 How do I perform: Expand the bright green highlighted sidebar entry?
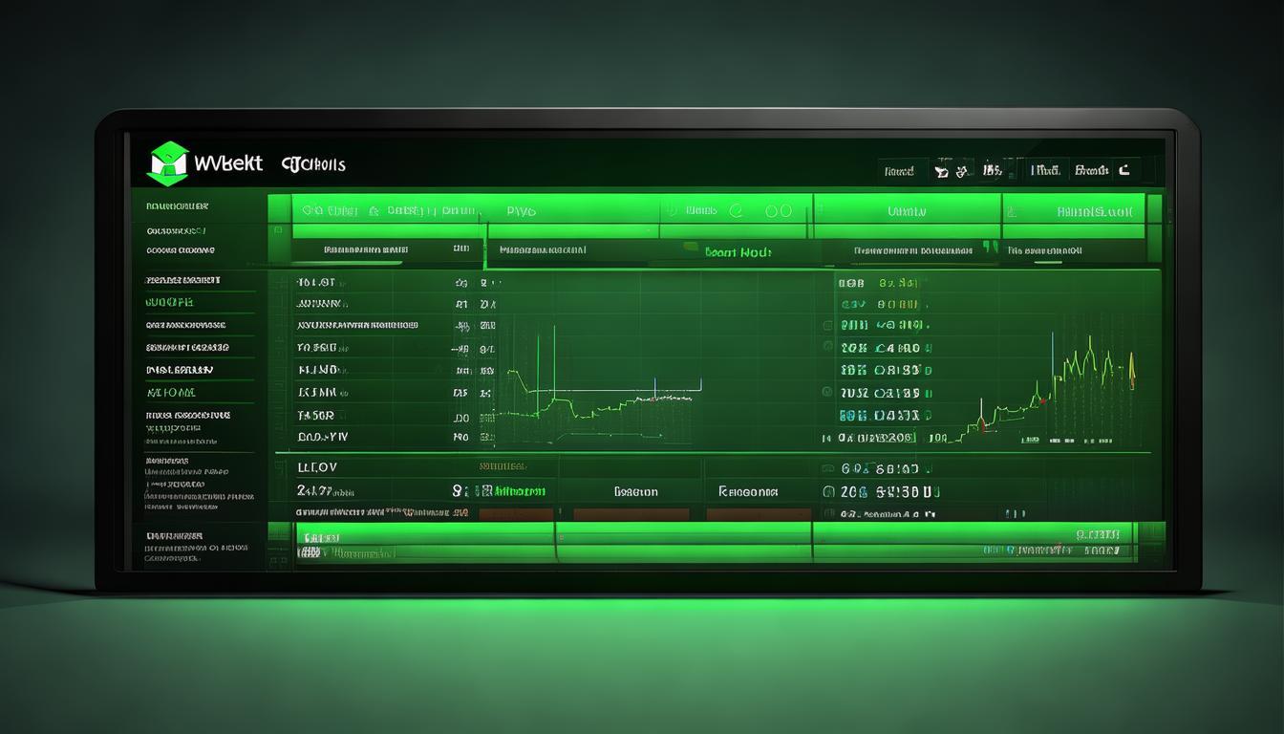(169, 302)
